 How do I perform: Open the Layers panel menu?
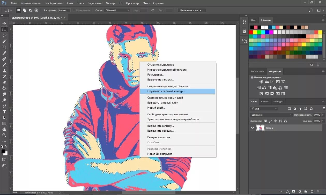pos(323,101)
